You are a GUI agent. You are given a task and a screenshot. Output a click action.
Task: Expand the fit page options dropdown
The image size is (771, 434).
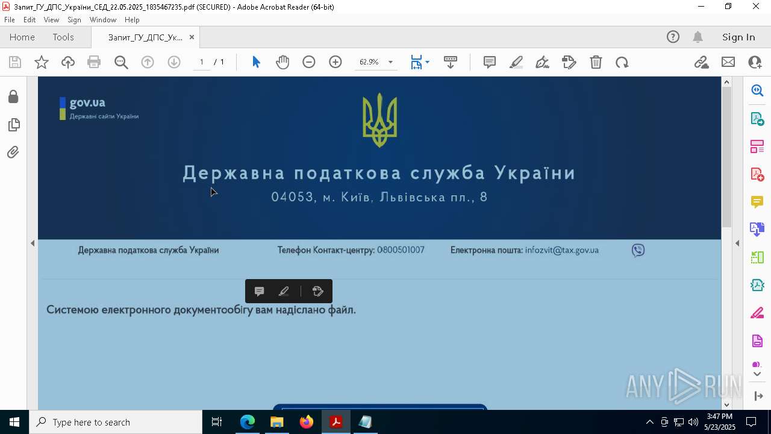click(x=427, y=62)
